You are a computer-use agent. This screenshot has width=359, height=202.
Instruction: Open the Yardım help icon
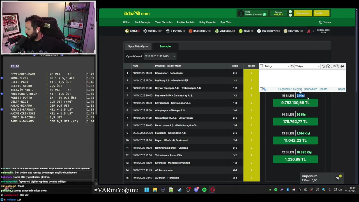tap(321, 22)
